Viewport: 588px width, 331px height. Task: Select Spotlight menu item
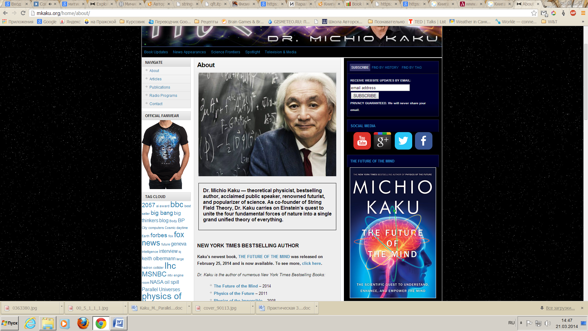click(252, 52)
